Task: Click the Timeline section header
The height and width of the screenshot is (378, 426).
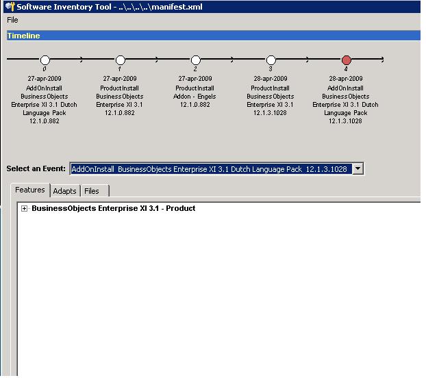Action: [x=214, y=36]
